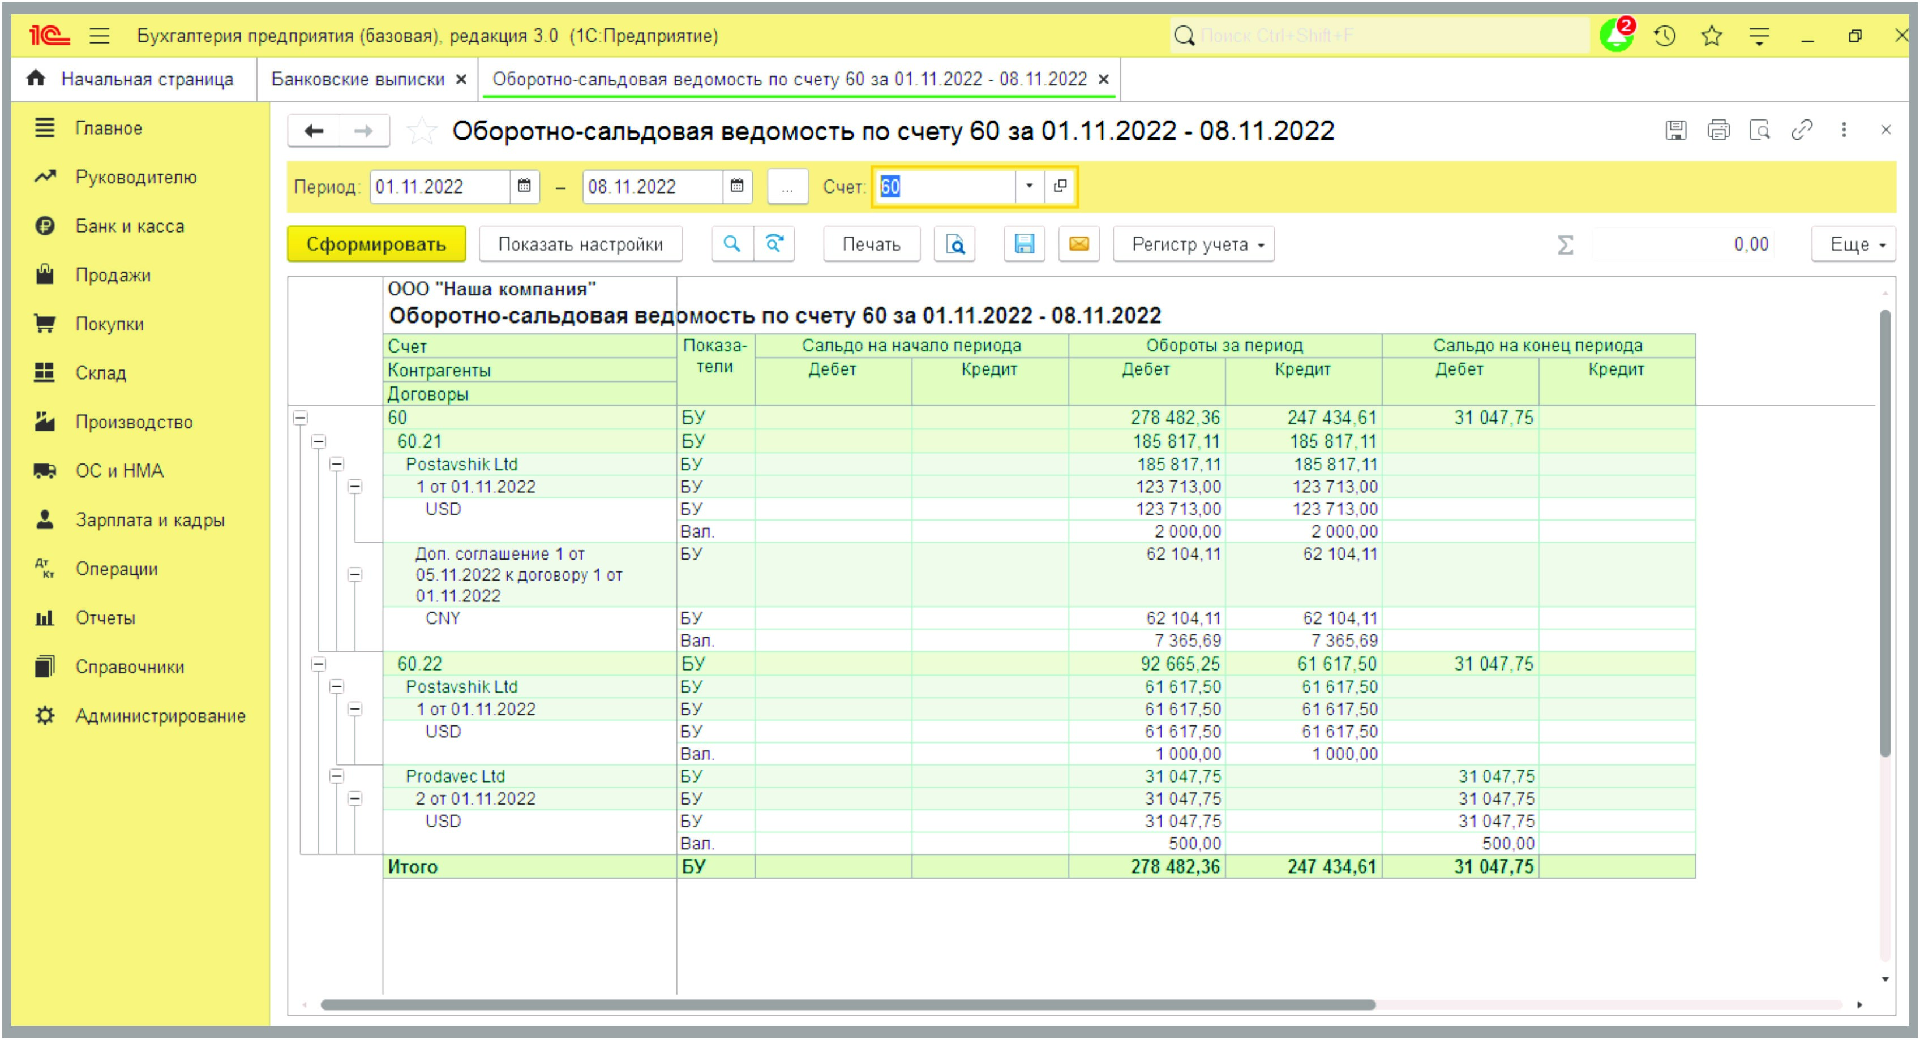1920x1040 pixels.
Task: Click the Сформировать button
Action: click(x=376, y=244)
